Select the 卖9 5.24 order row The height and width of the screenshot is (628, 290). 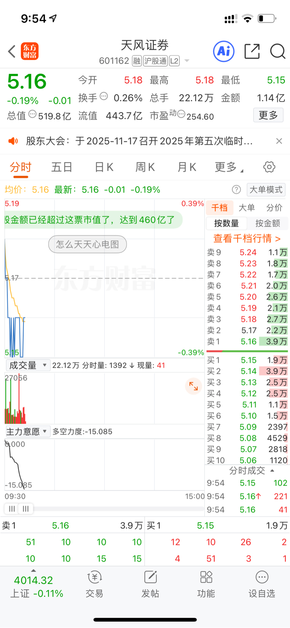247,252
